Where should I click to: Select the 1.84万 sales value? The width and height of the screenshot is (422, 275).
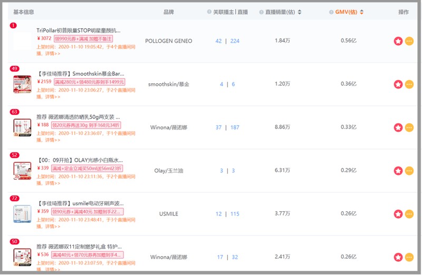pos(282,41)
